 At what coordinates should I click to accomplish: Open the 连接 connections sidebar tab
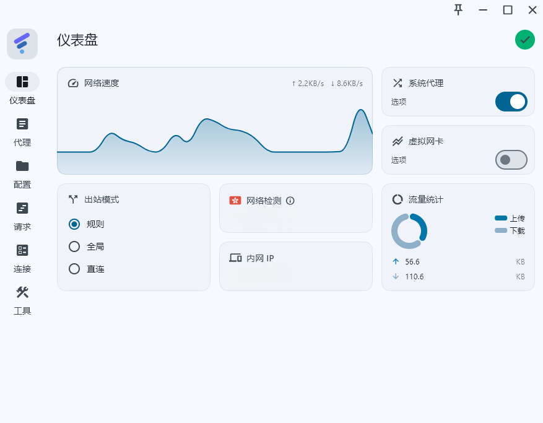22,259
